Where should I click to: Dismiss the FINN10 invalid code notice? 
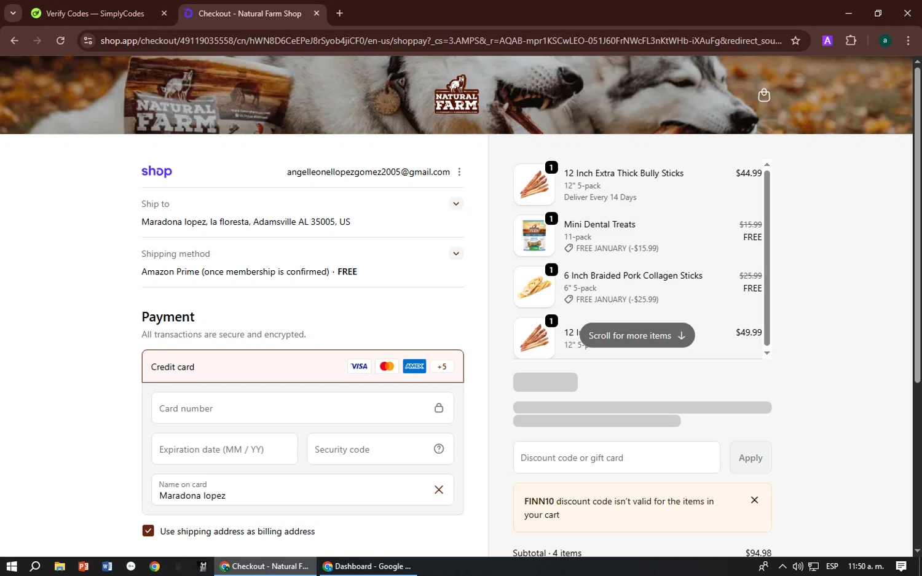pos(754,500)
